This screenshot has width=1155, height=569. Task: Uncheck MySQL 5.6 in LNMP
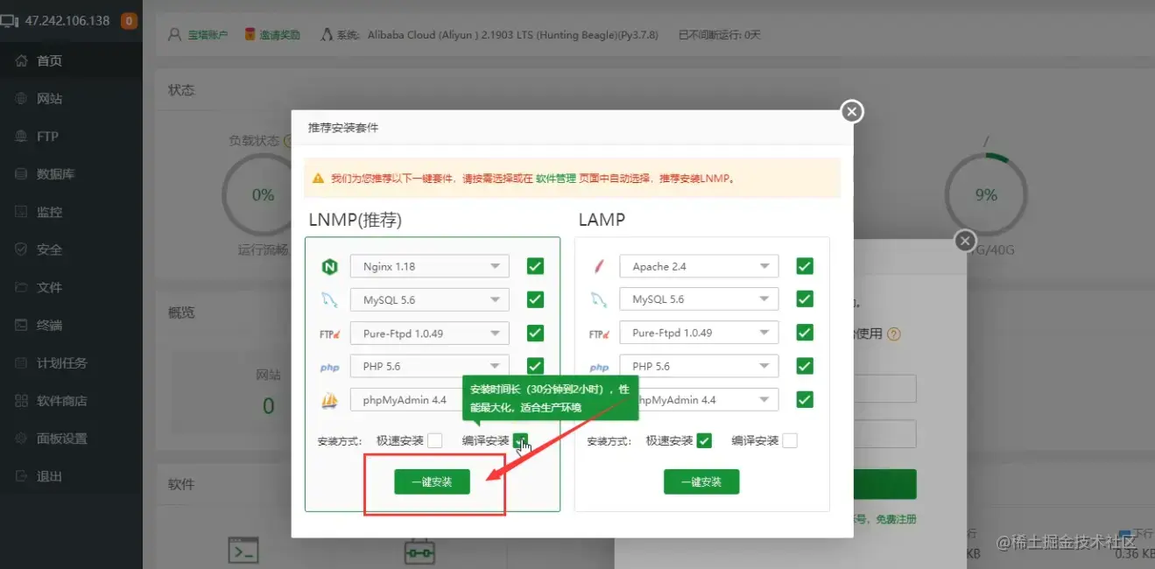click(535, 299)
